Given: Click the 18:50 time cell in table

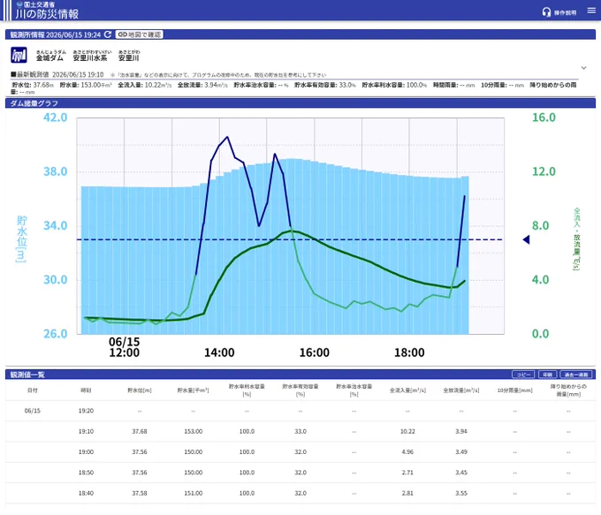Looking at the screenshot, I should click(86, 473).
